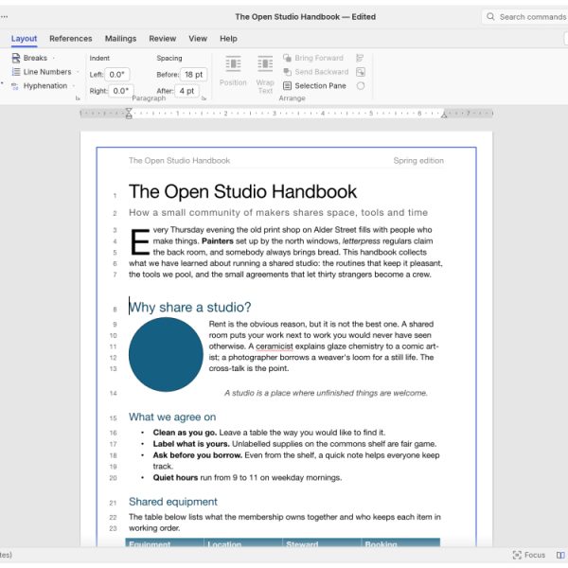This screenshot has width=568, height=568.
Task: Click the Bring Forward icon
Action: point(287,58)
